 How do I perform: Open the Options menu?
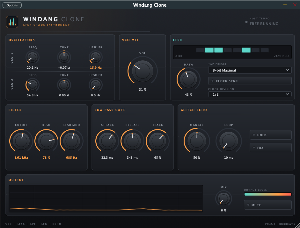coord(12,5)
